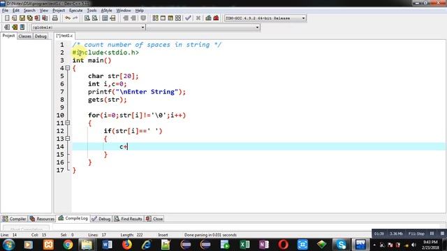Click the Redo toolbar icon
This screenshot has height=251, width=447.
[75, 18]
